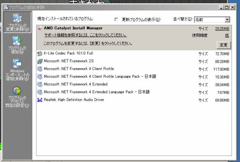
Task: Maximize the プログラムの追加と削除 window
Action: pos(227,7)
